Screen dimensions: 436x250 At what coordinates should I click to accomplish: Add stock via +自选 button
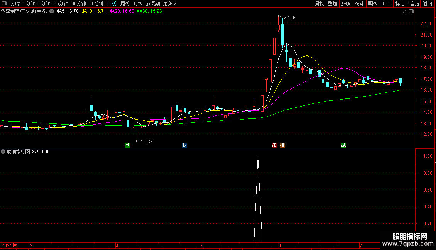pyautogui.click(x=414, y=3)
